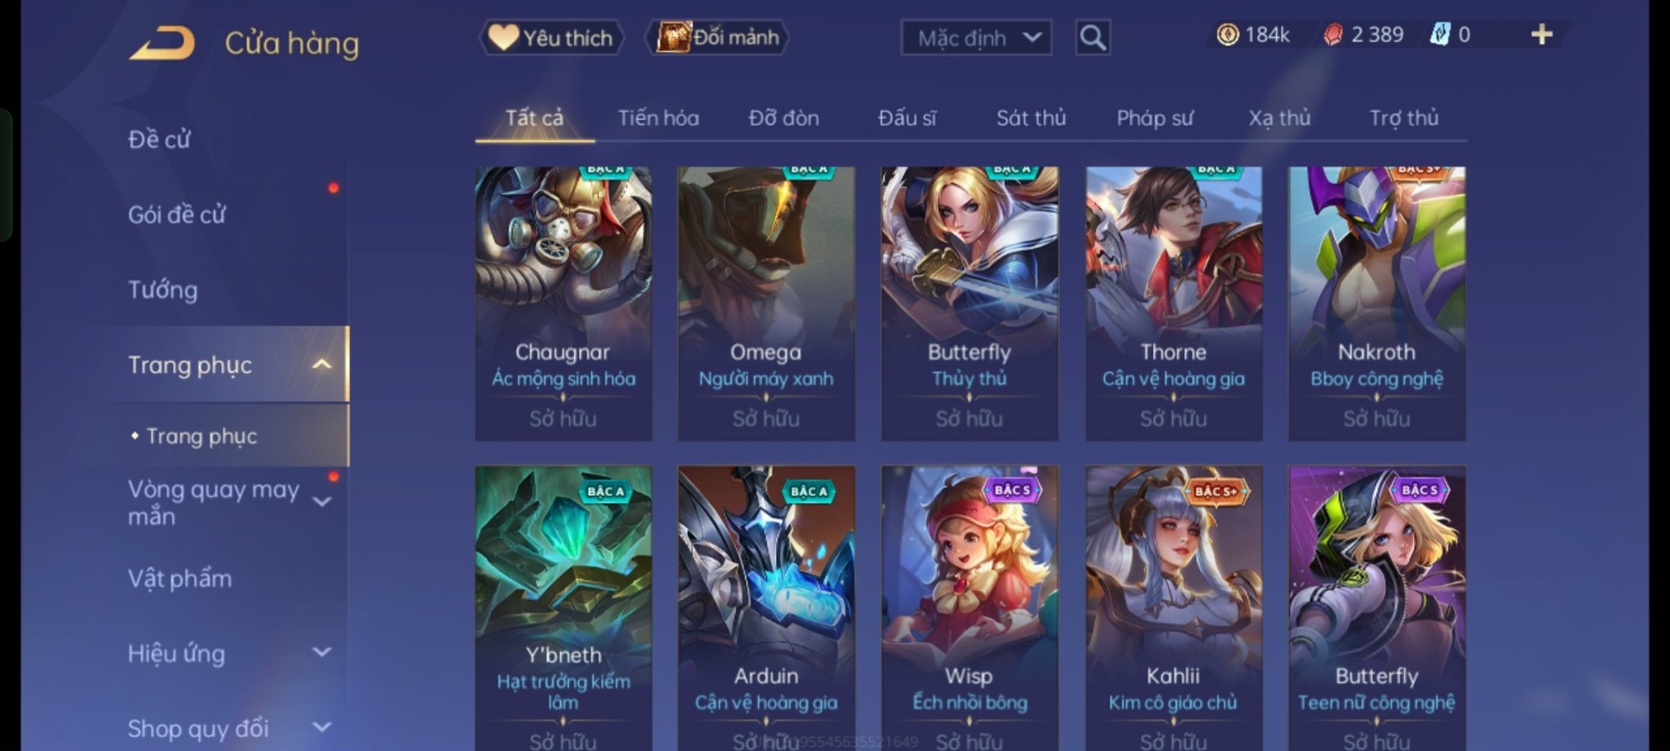Click the red gem currency icon
Screen dimensions: 1670x751
point(1332,34)
